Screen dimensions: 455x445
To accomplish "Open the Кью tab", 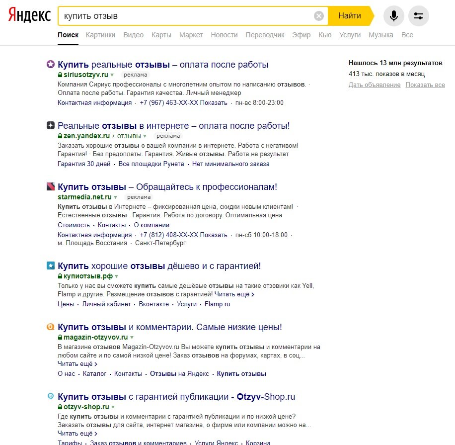I will [x=325, y=35].
